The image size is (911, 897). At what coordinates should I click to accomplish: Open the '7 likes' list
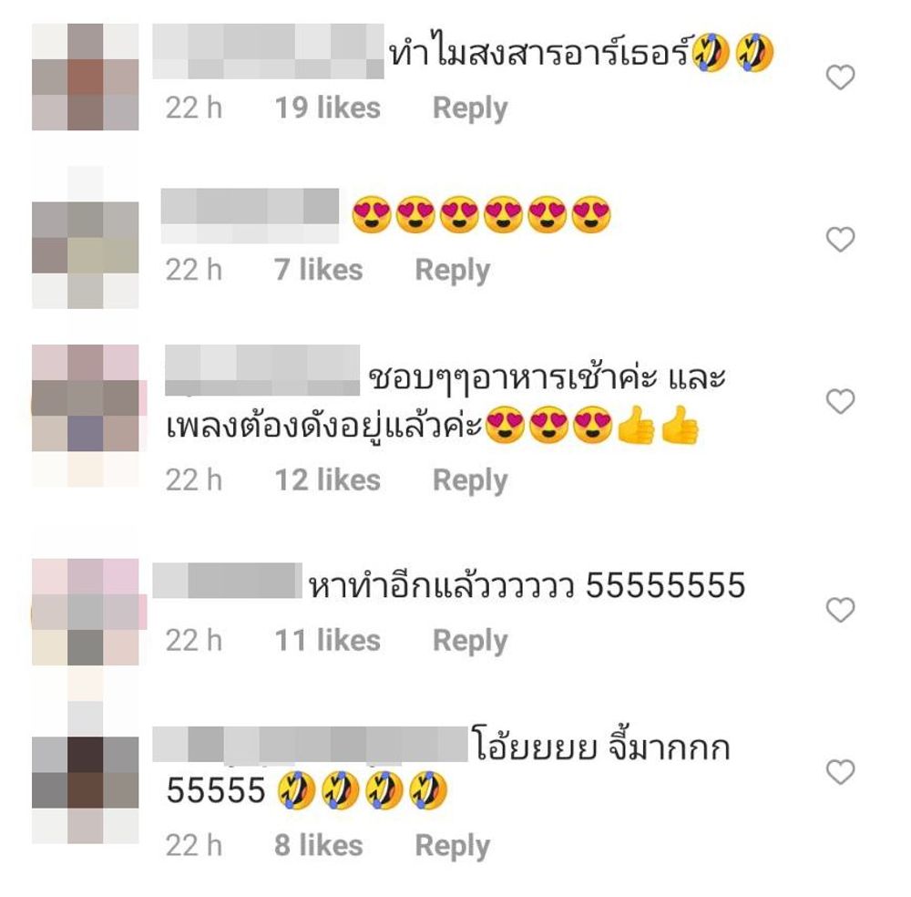318,271
